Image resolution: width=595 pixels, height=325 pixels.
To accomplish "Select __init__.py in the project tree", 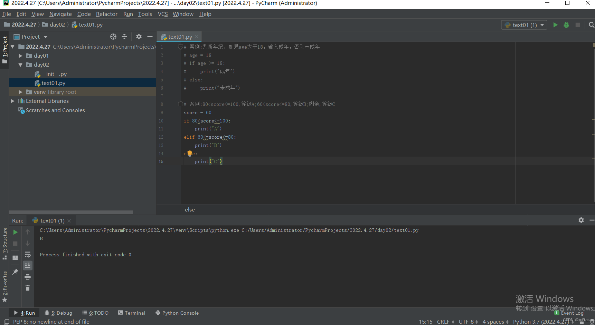I will [51, 74].
